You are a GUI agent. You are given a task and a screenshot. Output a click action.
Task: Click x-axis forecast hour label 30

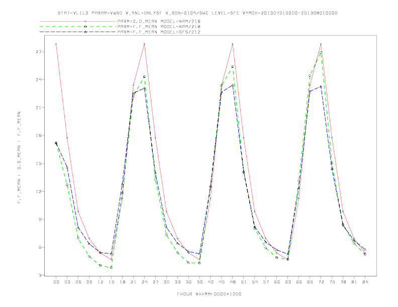pos(166,282)
